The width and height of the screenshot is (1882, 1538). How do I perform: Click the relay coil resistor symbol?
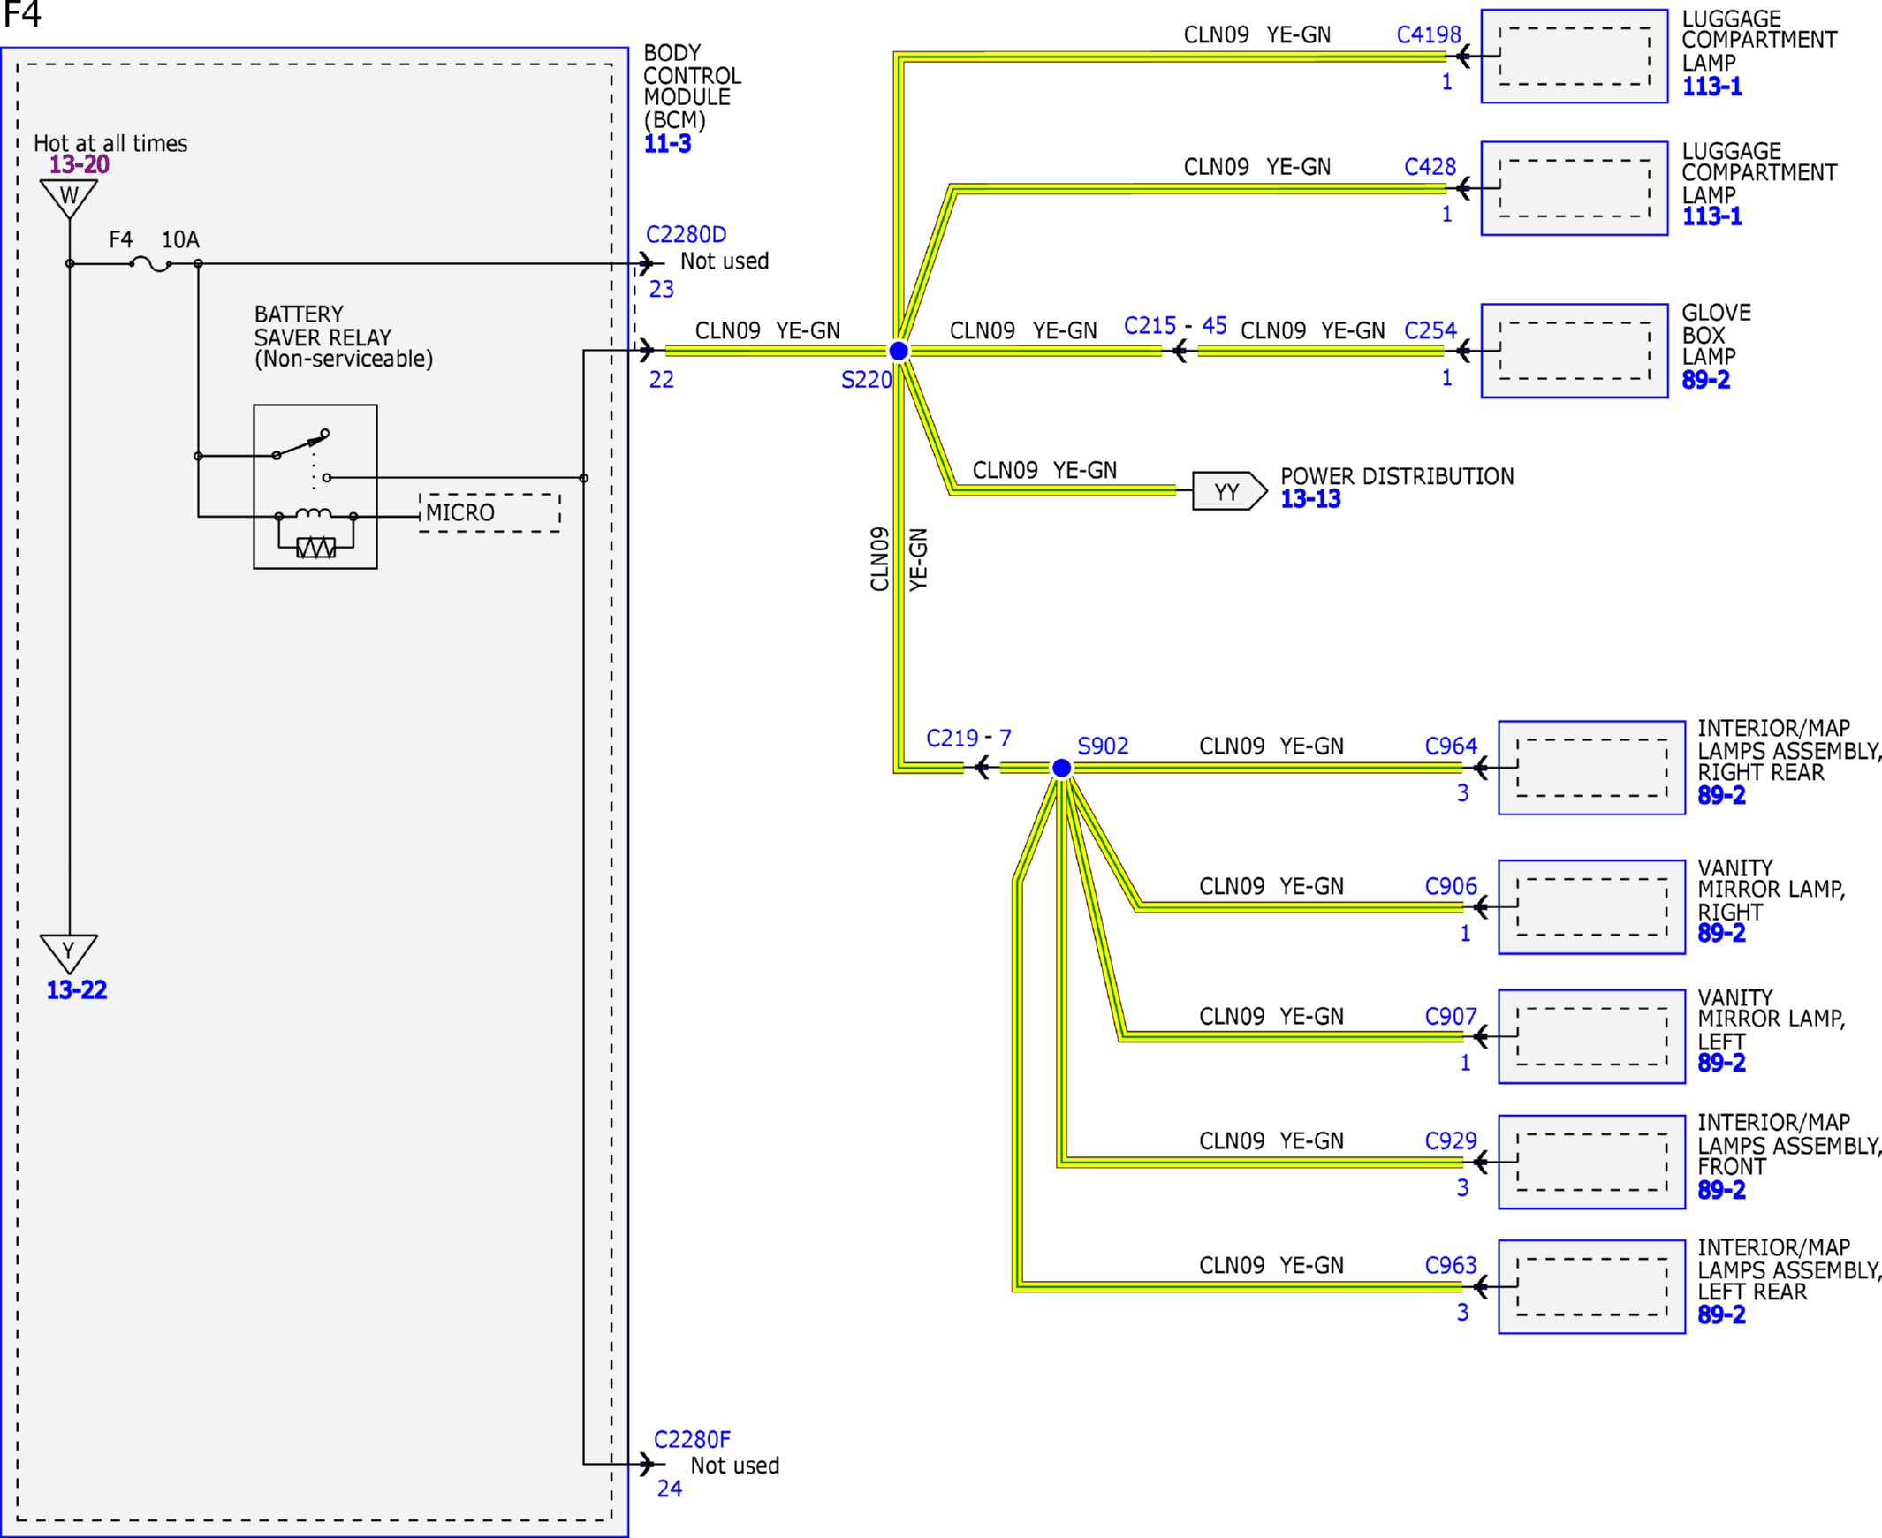click(x=315, y=548)
